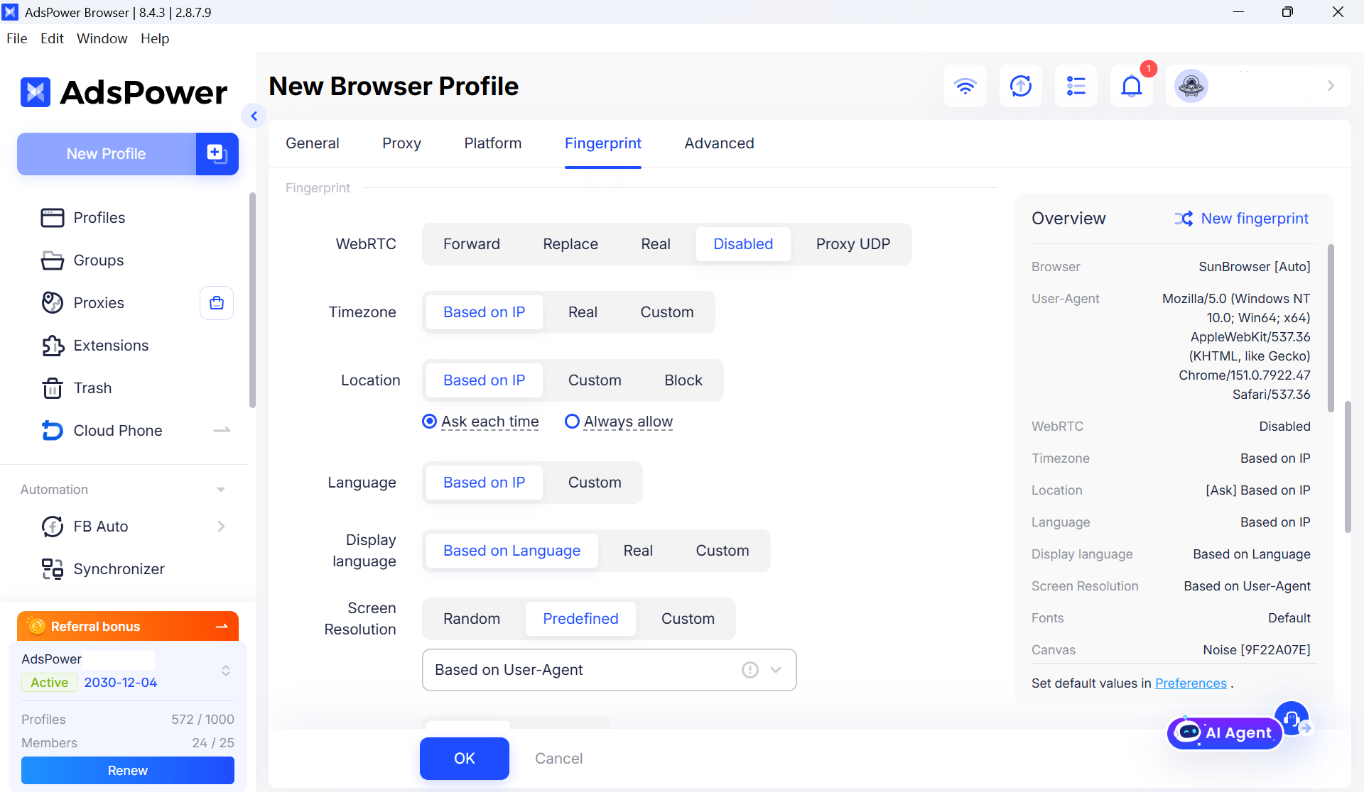Image resolution: width=1364 pixels, height=792 pixels.
Task: Set Screen Resolution to Random
Action: click(472, 619)
